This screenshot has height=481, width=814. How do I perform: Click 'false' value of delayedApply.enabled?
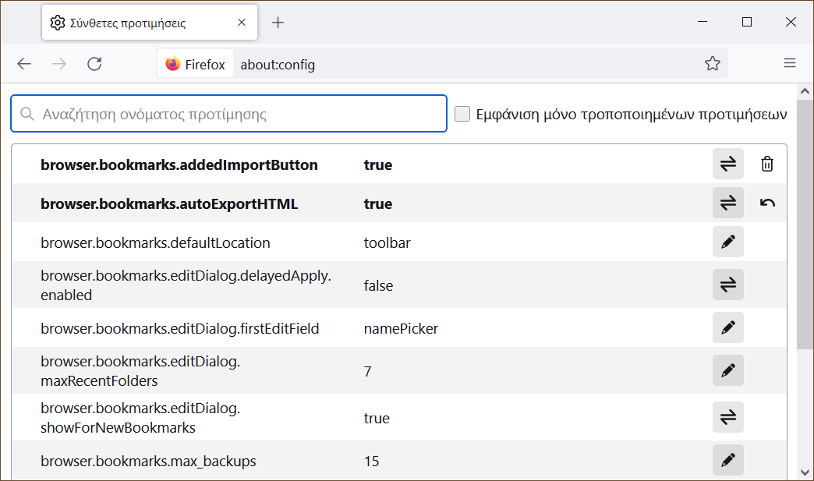pyautogui.click(x=378, y=285)
